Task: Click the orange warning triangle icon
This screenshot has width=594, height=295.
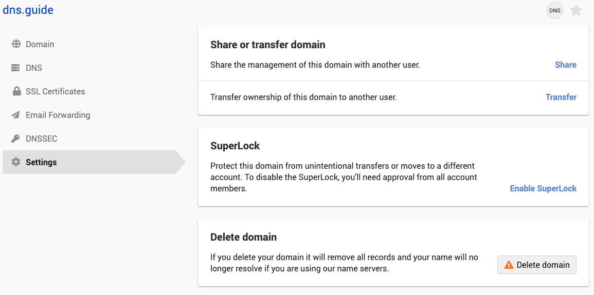Action: 509,265
